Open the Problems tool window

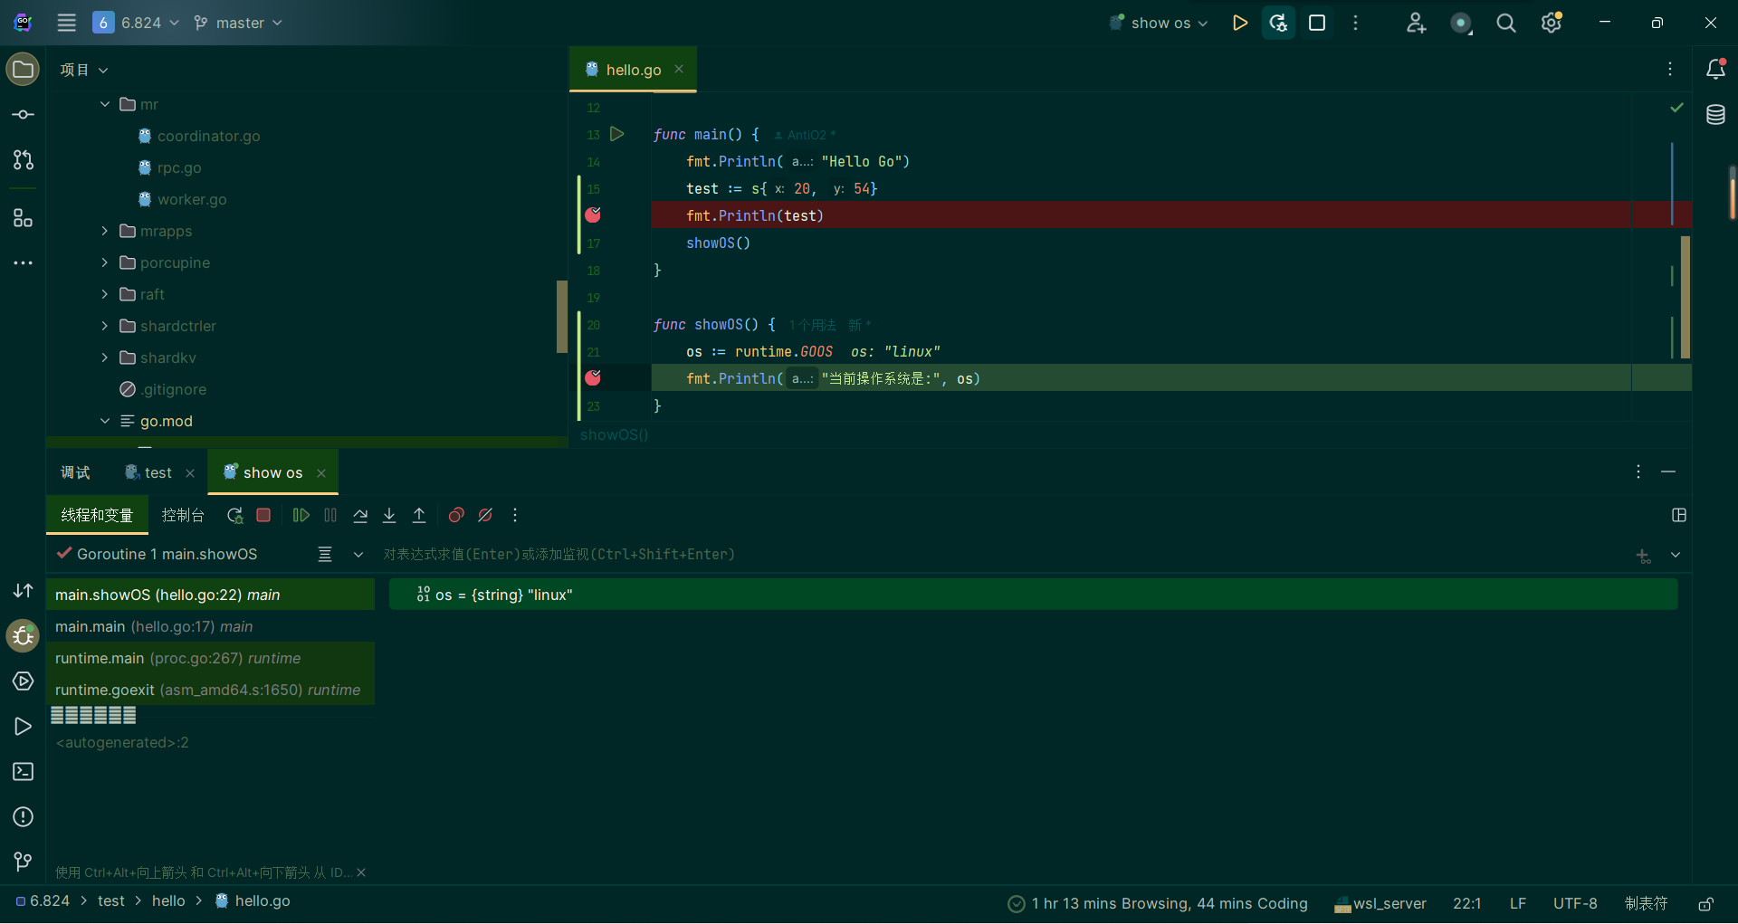tap(23, 816)
